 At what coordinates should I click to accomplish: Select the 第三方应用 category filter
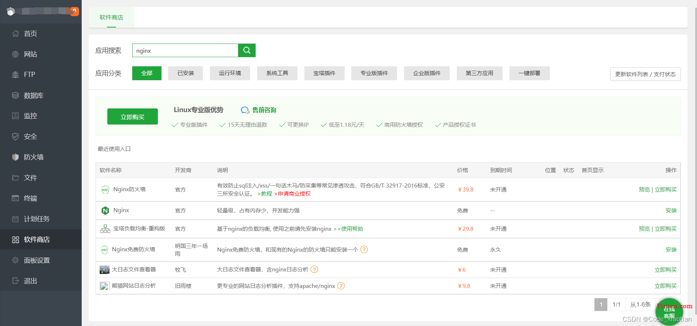[479, 73]
